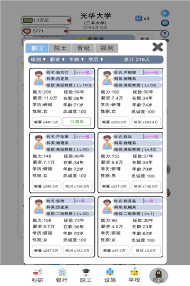Viewport: 190px width, 286px height.
Task: Open 设施 facilities icon in bottom bar
Action: point(110,275)
